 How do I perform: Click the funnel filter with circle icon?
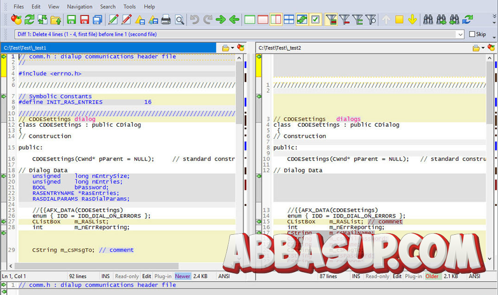pyautogui.click(x=370, y=20)
